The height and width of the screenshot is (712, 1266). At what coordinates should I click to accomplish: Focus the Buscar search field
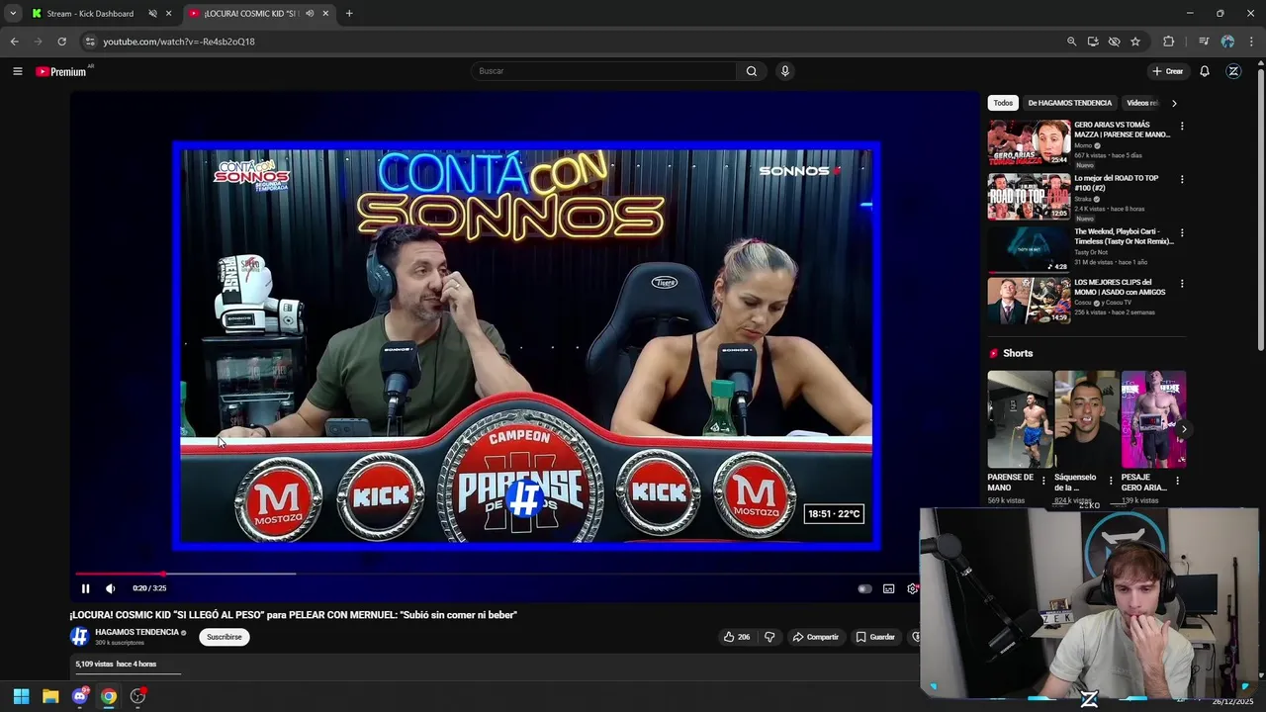pos(605,71)
